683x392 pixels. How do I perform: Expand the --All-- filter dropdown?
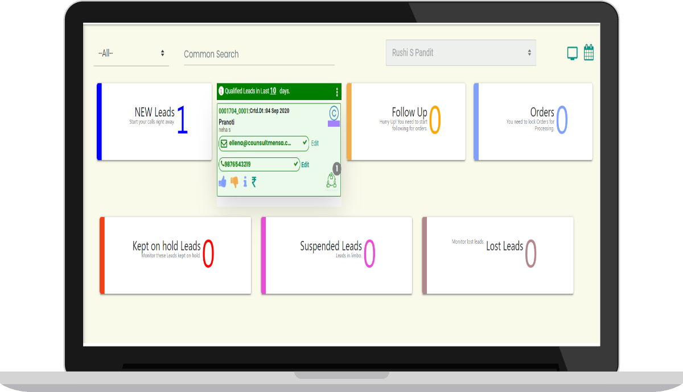click(x=131, y=53)
